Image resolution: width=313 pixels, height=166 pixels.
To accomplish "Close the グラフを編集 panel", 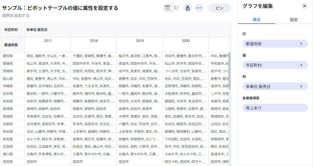I will (304, 6).
